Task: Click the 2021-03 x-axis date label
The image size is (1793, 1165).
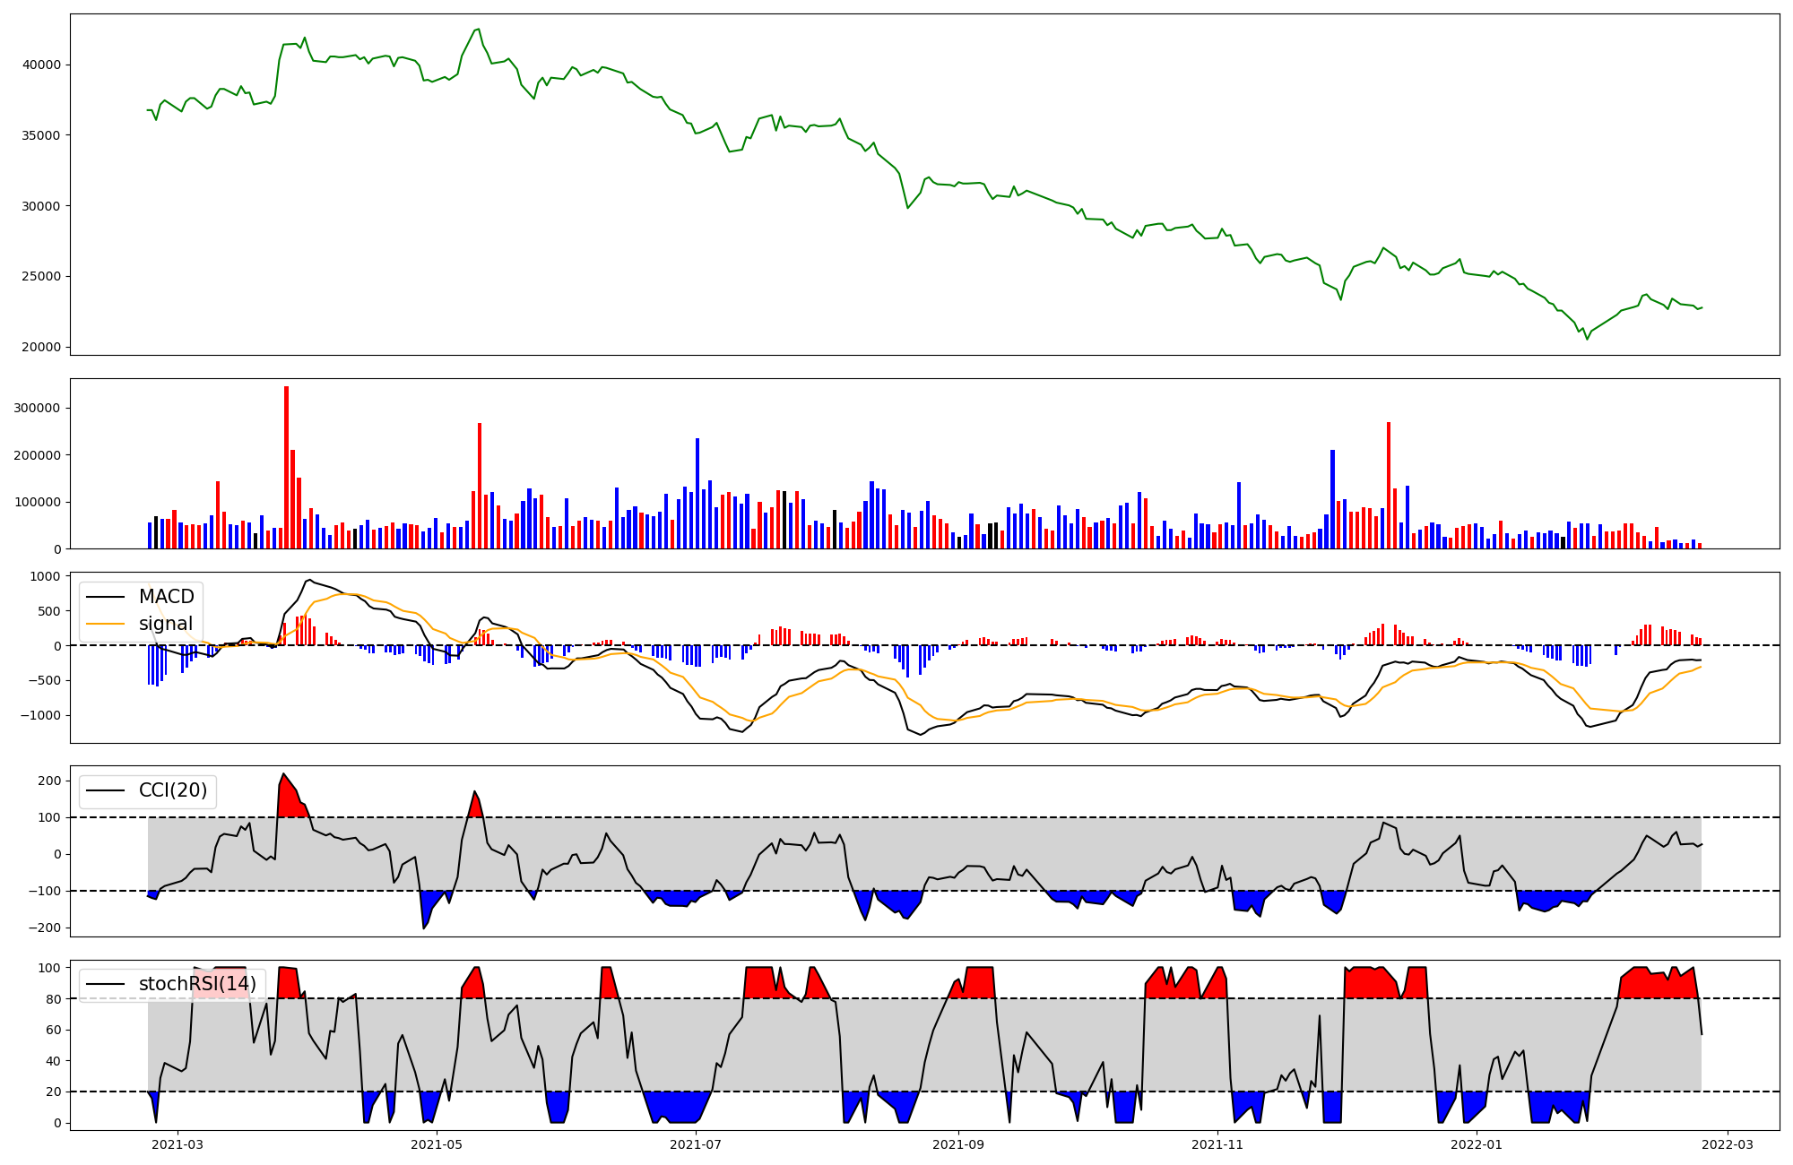Action: pos(178,1144)
